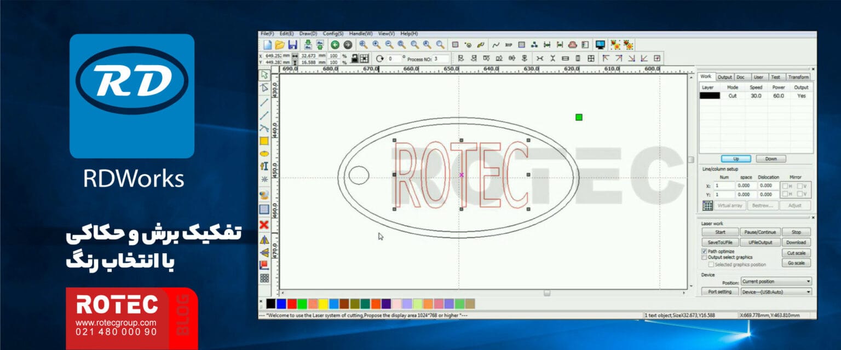
Task: Click the vertical mirror tool
Action: point(264,252)
